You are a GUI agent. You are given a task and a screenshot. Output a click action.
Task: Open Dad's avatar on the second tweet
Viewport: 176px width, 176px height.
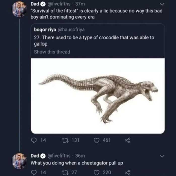(20, 161)
